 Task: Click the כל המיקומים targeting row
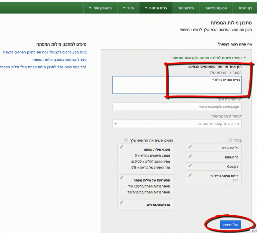214,148
